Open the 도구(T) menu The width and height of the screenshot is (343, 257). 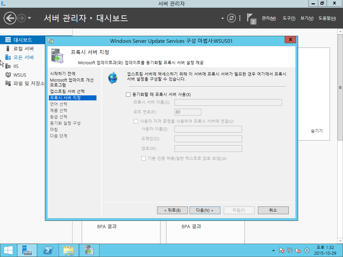tap(289, 18)
